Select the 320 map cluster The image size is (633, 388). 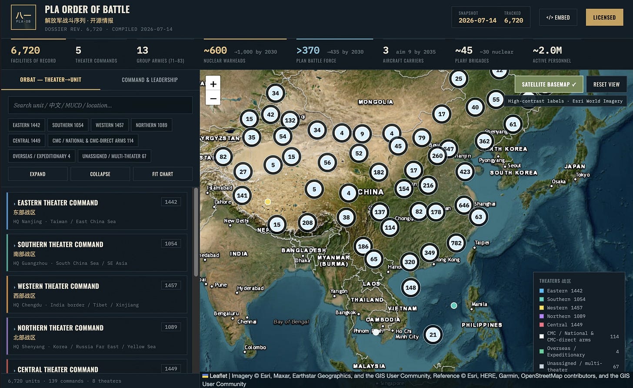(x=410, y=262)
